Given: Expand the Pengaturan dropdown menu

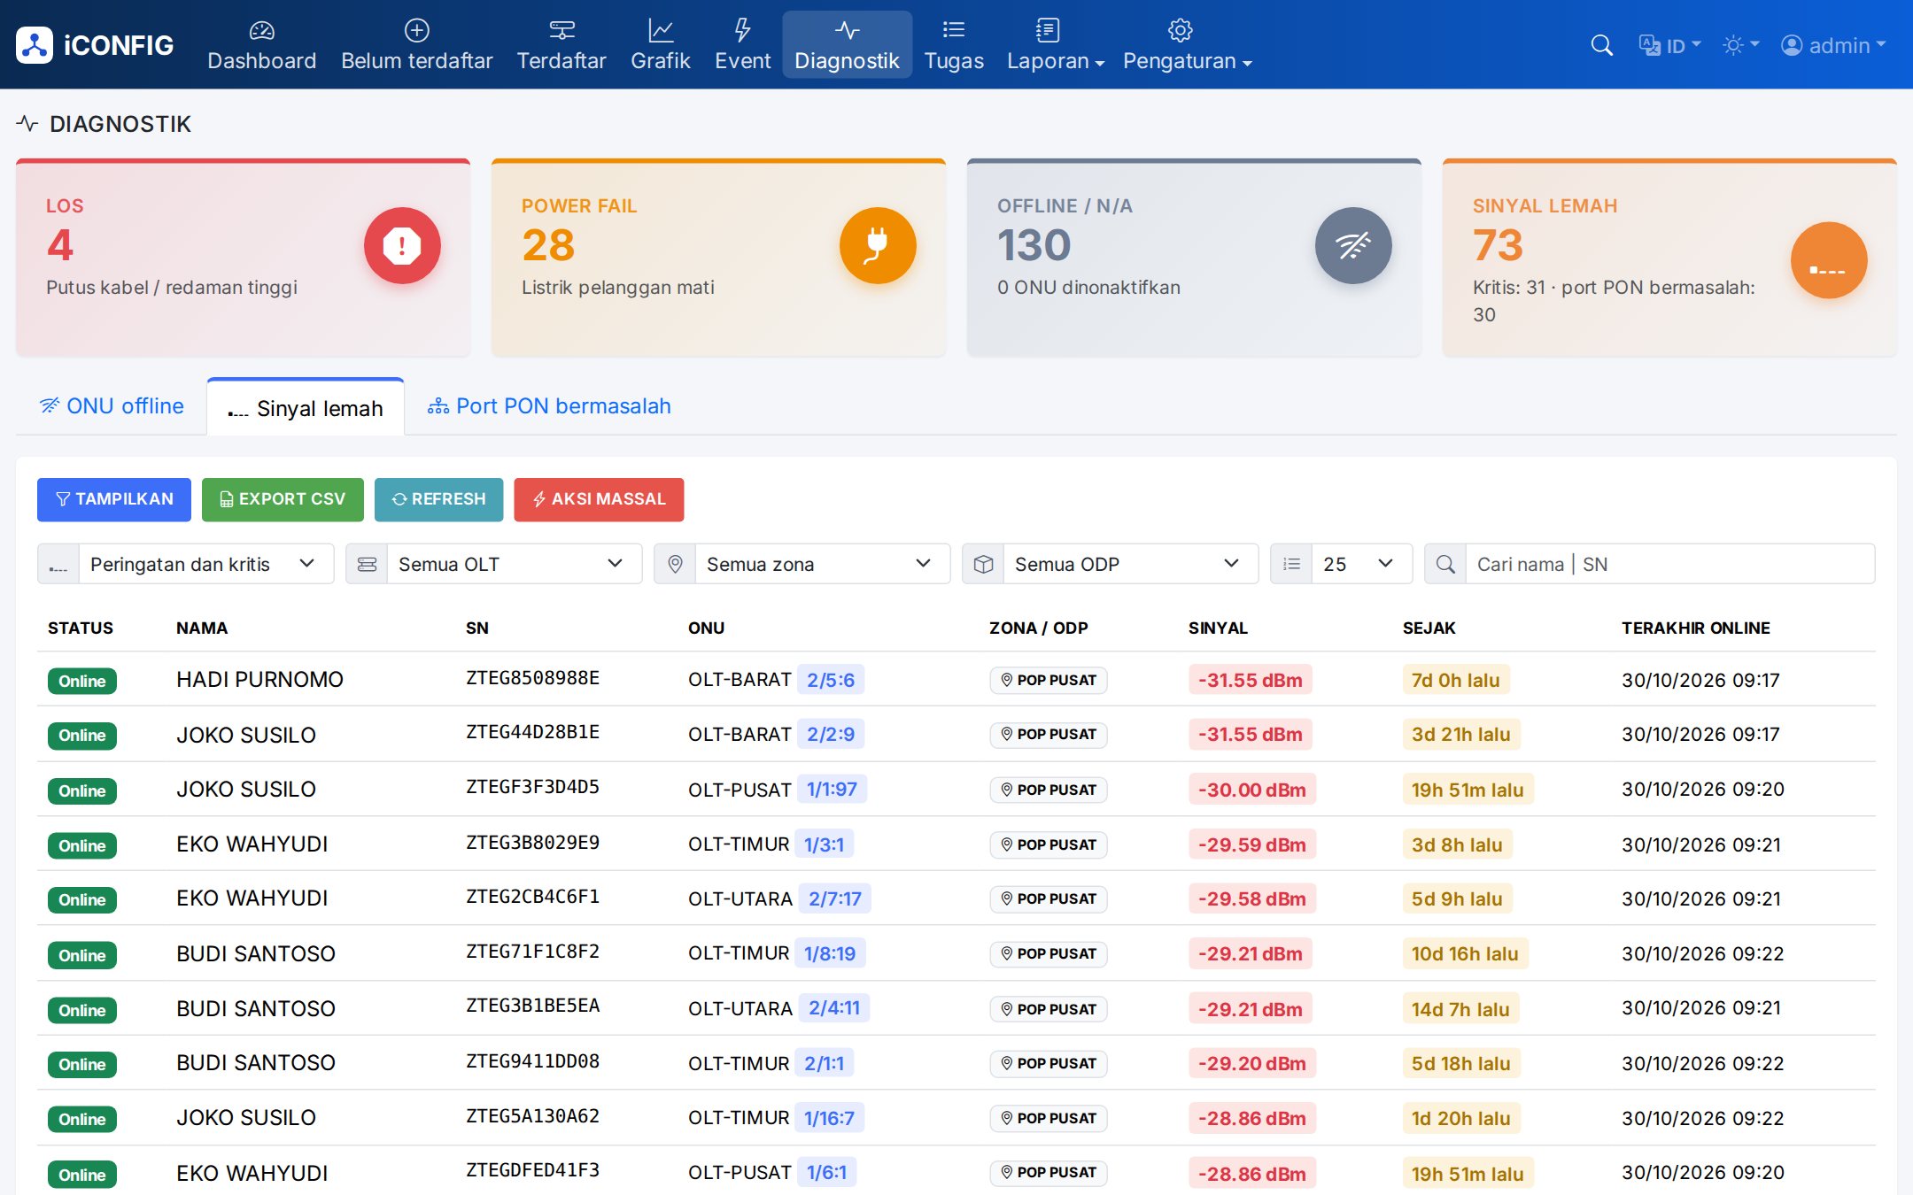Looking at the screenshot, I should [1188, 45].
